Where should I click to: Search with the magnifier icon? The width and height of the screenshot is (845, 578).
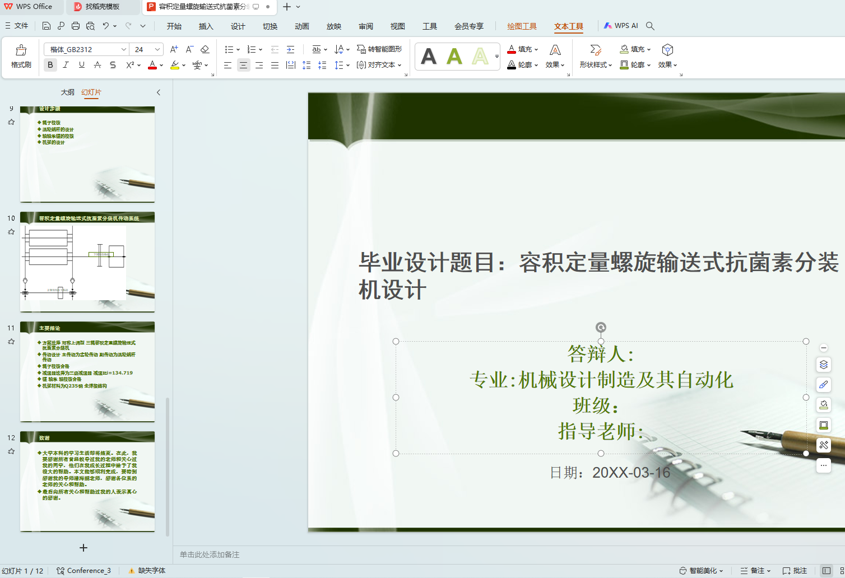650,26
